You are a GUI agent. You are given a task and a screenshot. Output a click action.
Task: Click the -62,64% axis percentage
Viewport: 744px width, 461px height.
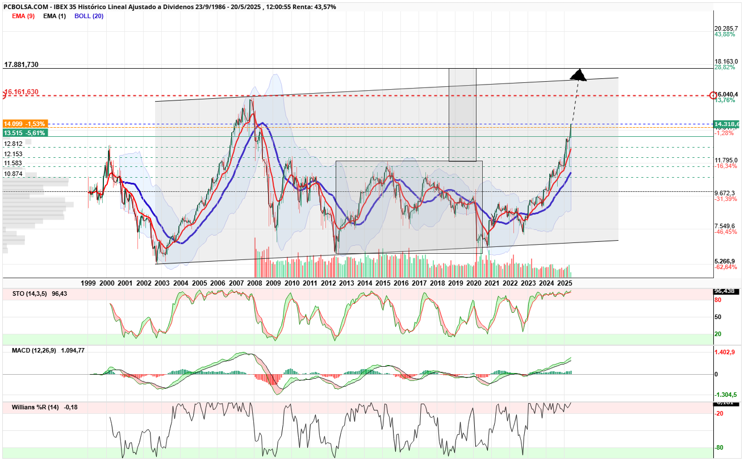point(726,267)
